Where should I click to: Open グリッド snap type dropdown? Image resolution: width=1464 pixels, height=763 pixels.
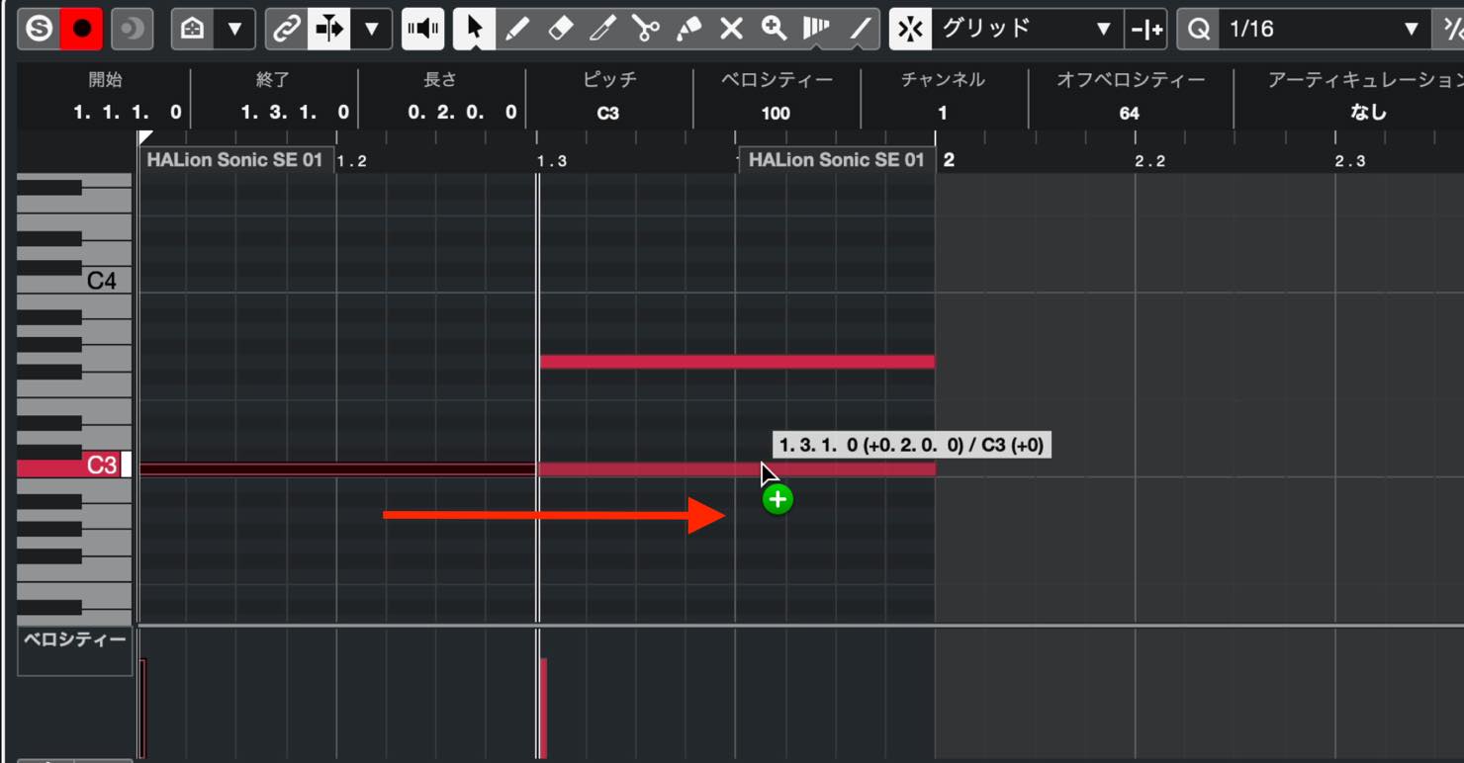pos(1027,29)
